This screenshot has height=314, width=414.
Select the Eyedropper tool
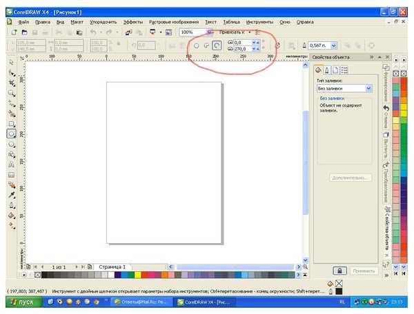[11, 195]
